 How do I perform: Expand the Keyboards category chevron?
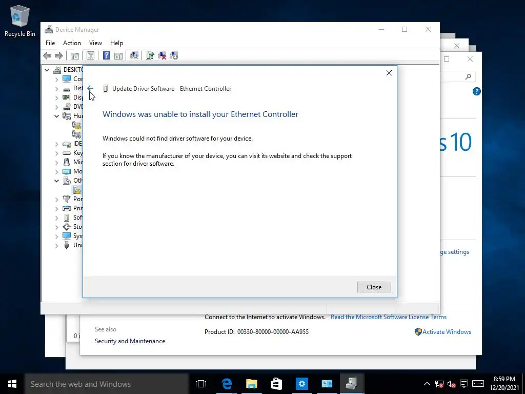pyautogui.click(x=56, y=153)
